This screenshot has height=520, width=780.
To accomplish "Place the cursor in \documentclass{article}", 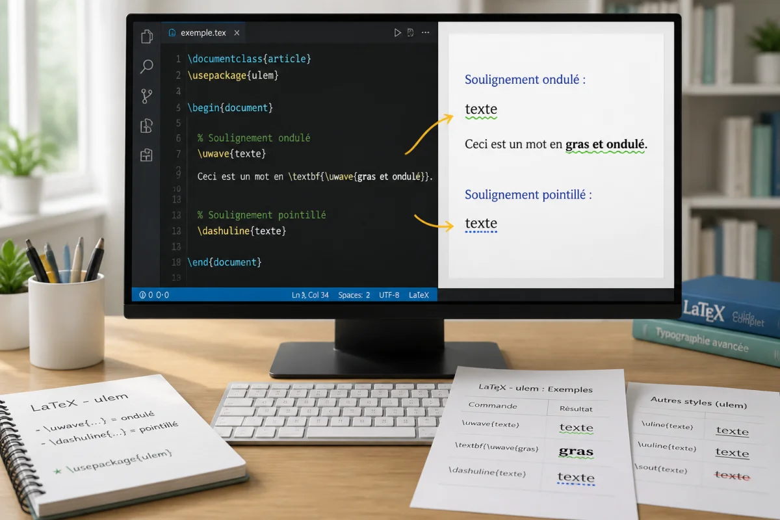I will pyautogui.click(x=250, y=59).
